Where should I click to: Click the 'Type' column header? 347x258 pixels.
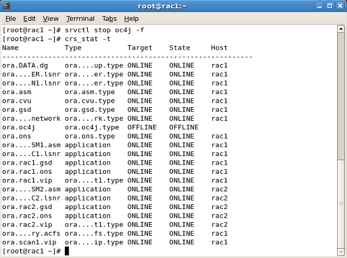click(x=73, y=48)
